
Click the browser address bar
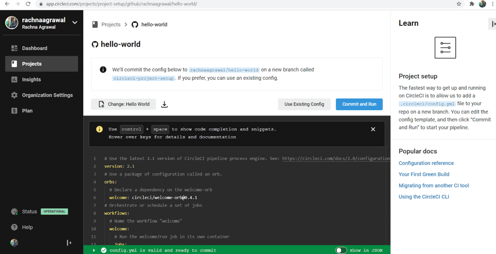[242, 4]
